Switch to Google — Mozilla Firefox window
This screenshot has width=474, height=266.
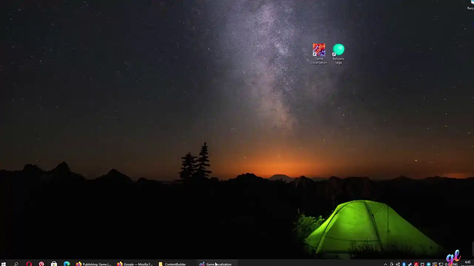click(x=134, y=264)
